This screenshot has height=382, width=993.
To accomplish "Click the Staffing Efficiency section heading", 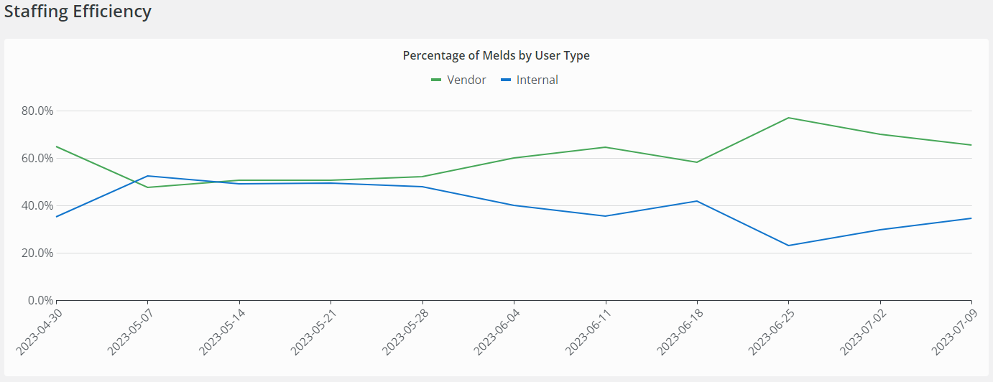I will [78, 11].
